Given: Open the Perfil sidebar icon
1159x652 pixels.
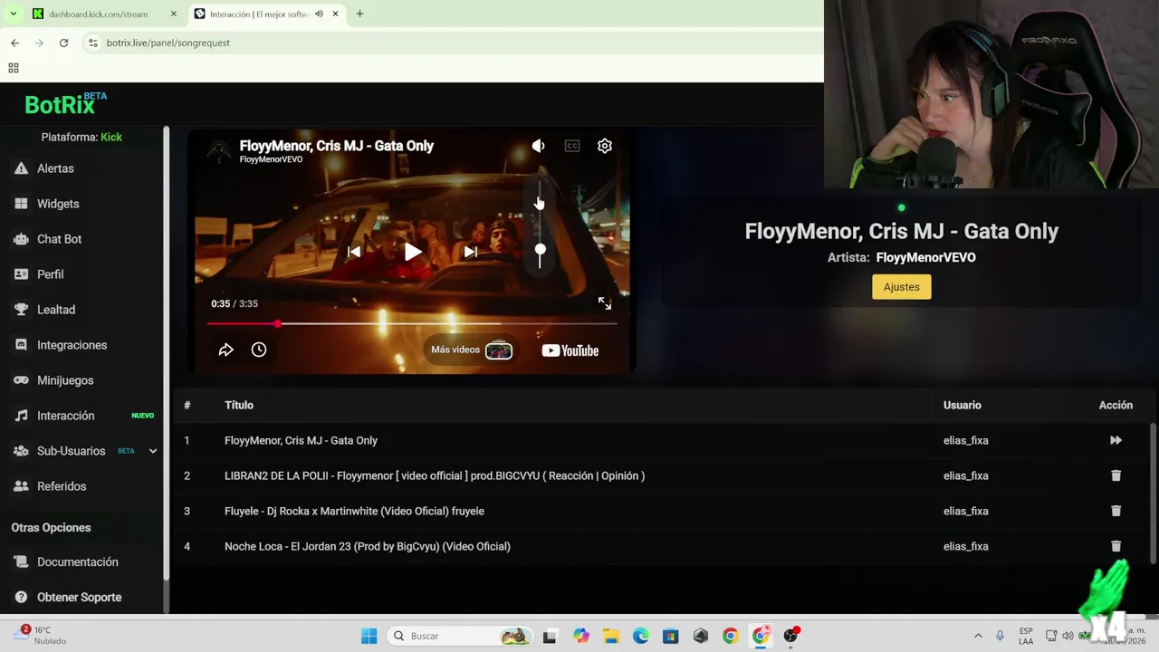Looking at the screenshot, I should pos(21,274).
